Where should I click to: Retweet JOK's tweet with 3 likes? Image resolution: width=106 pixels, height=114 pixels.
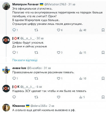point(36,52)
